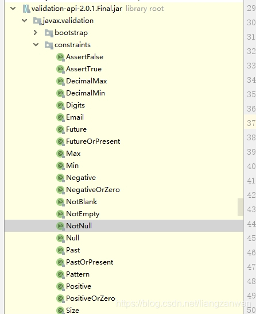256x314 pixels.
Task: Click the Negative annotation icon
Action: (x=60, y=178)
